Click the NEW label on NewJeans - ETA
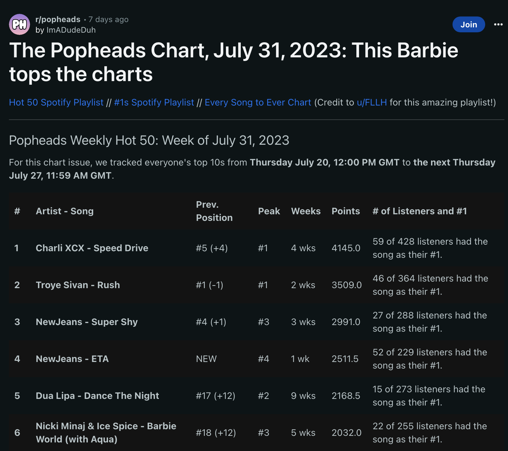Screen dimensions: 508x451 [x=206, y=359]
